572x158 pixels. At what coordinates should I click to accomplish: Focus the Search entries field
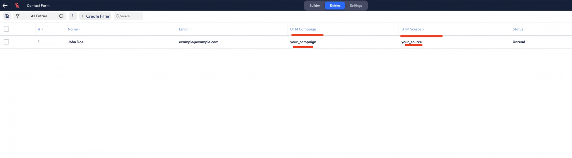[129, 16]
